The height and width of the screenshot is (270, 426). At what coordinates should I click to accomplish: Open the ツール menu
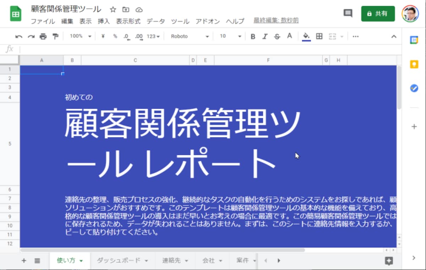(180, 21)
